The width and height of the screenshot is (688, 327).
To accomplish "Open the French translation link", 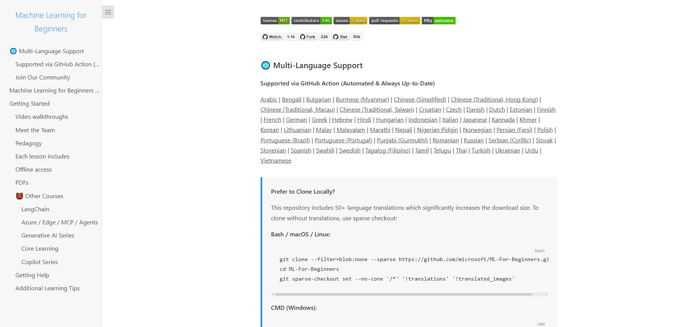I will (x=272, y=120).
